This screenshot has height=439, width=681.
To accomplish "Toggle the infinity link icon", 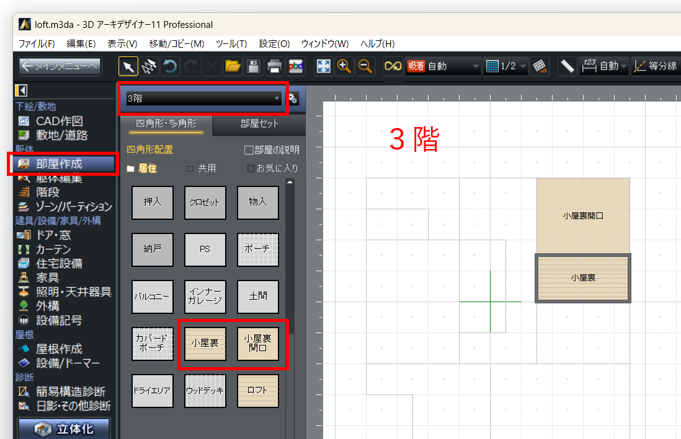I will point(392,66).
